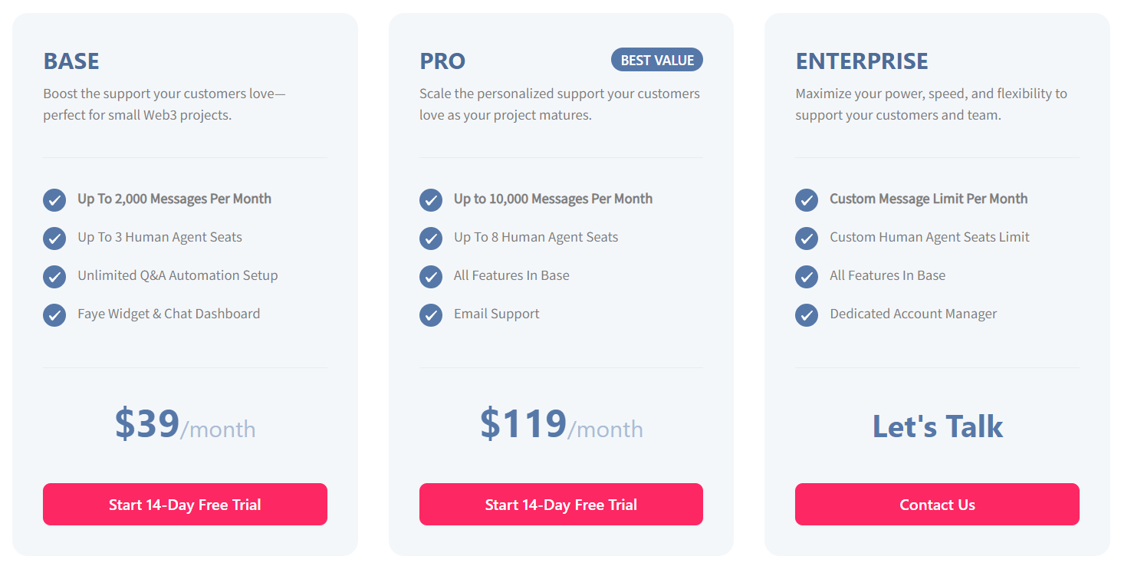The width and height of the screenshot is (1121, 566).
Task: Click the Contact Us button
Action: [937, 505]
